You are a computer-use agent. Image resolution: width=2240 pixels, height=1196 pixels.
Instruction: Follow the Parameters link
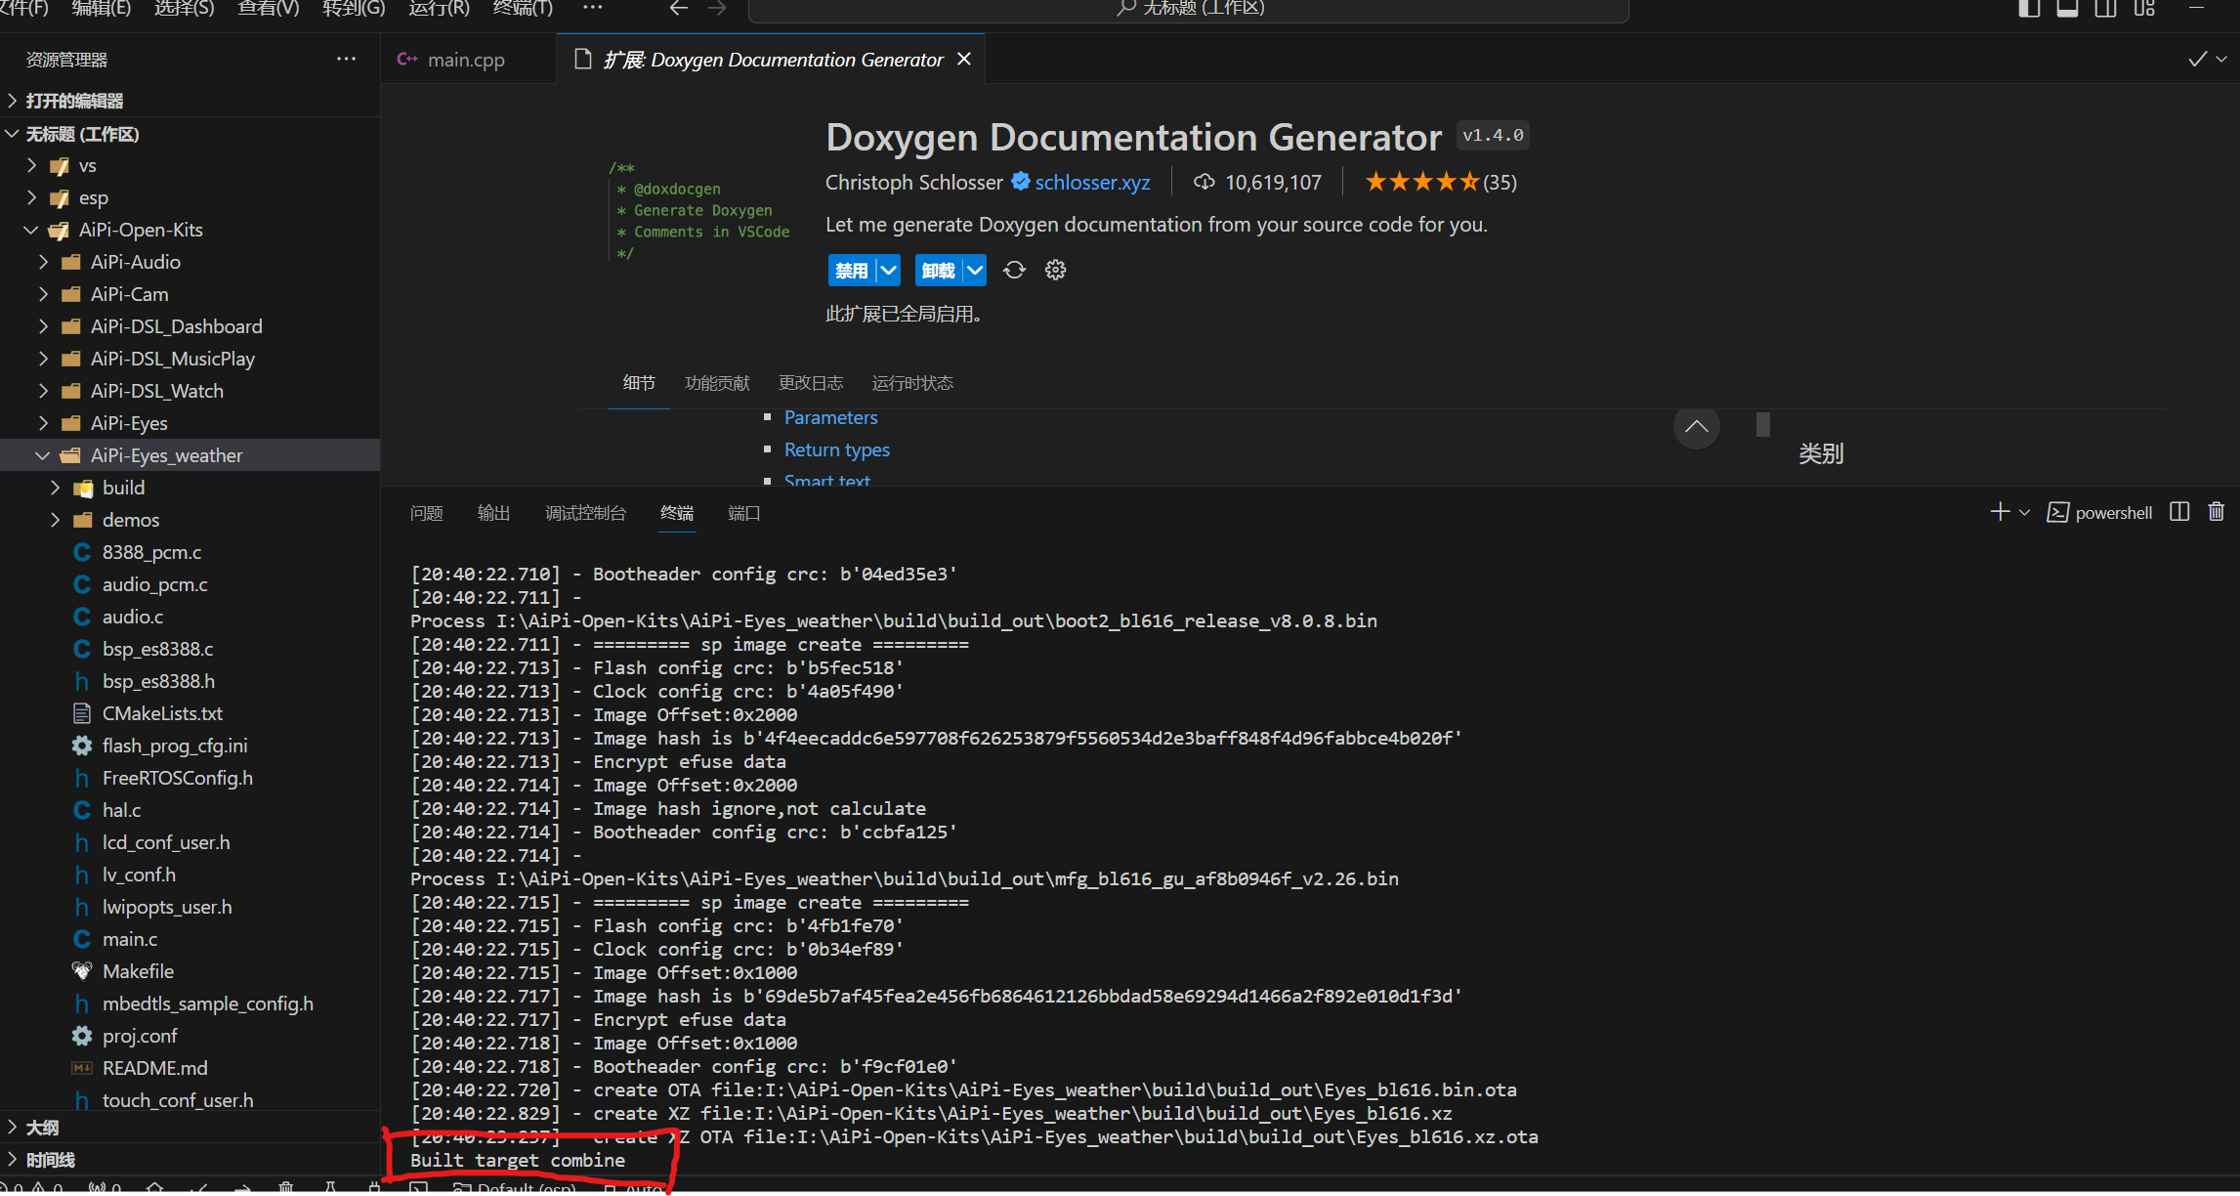830,417
